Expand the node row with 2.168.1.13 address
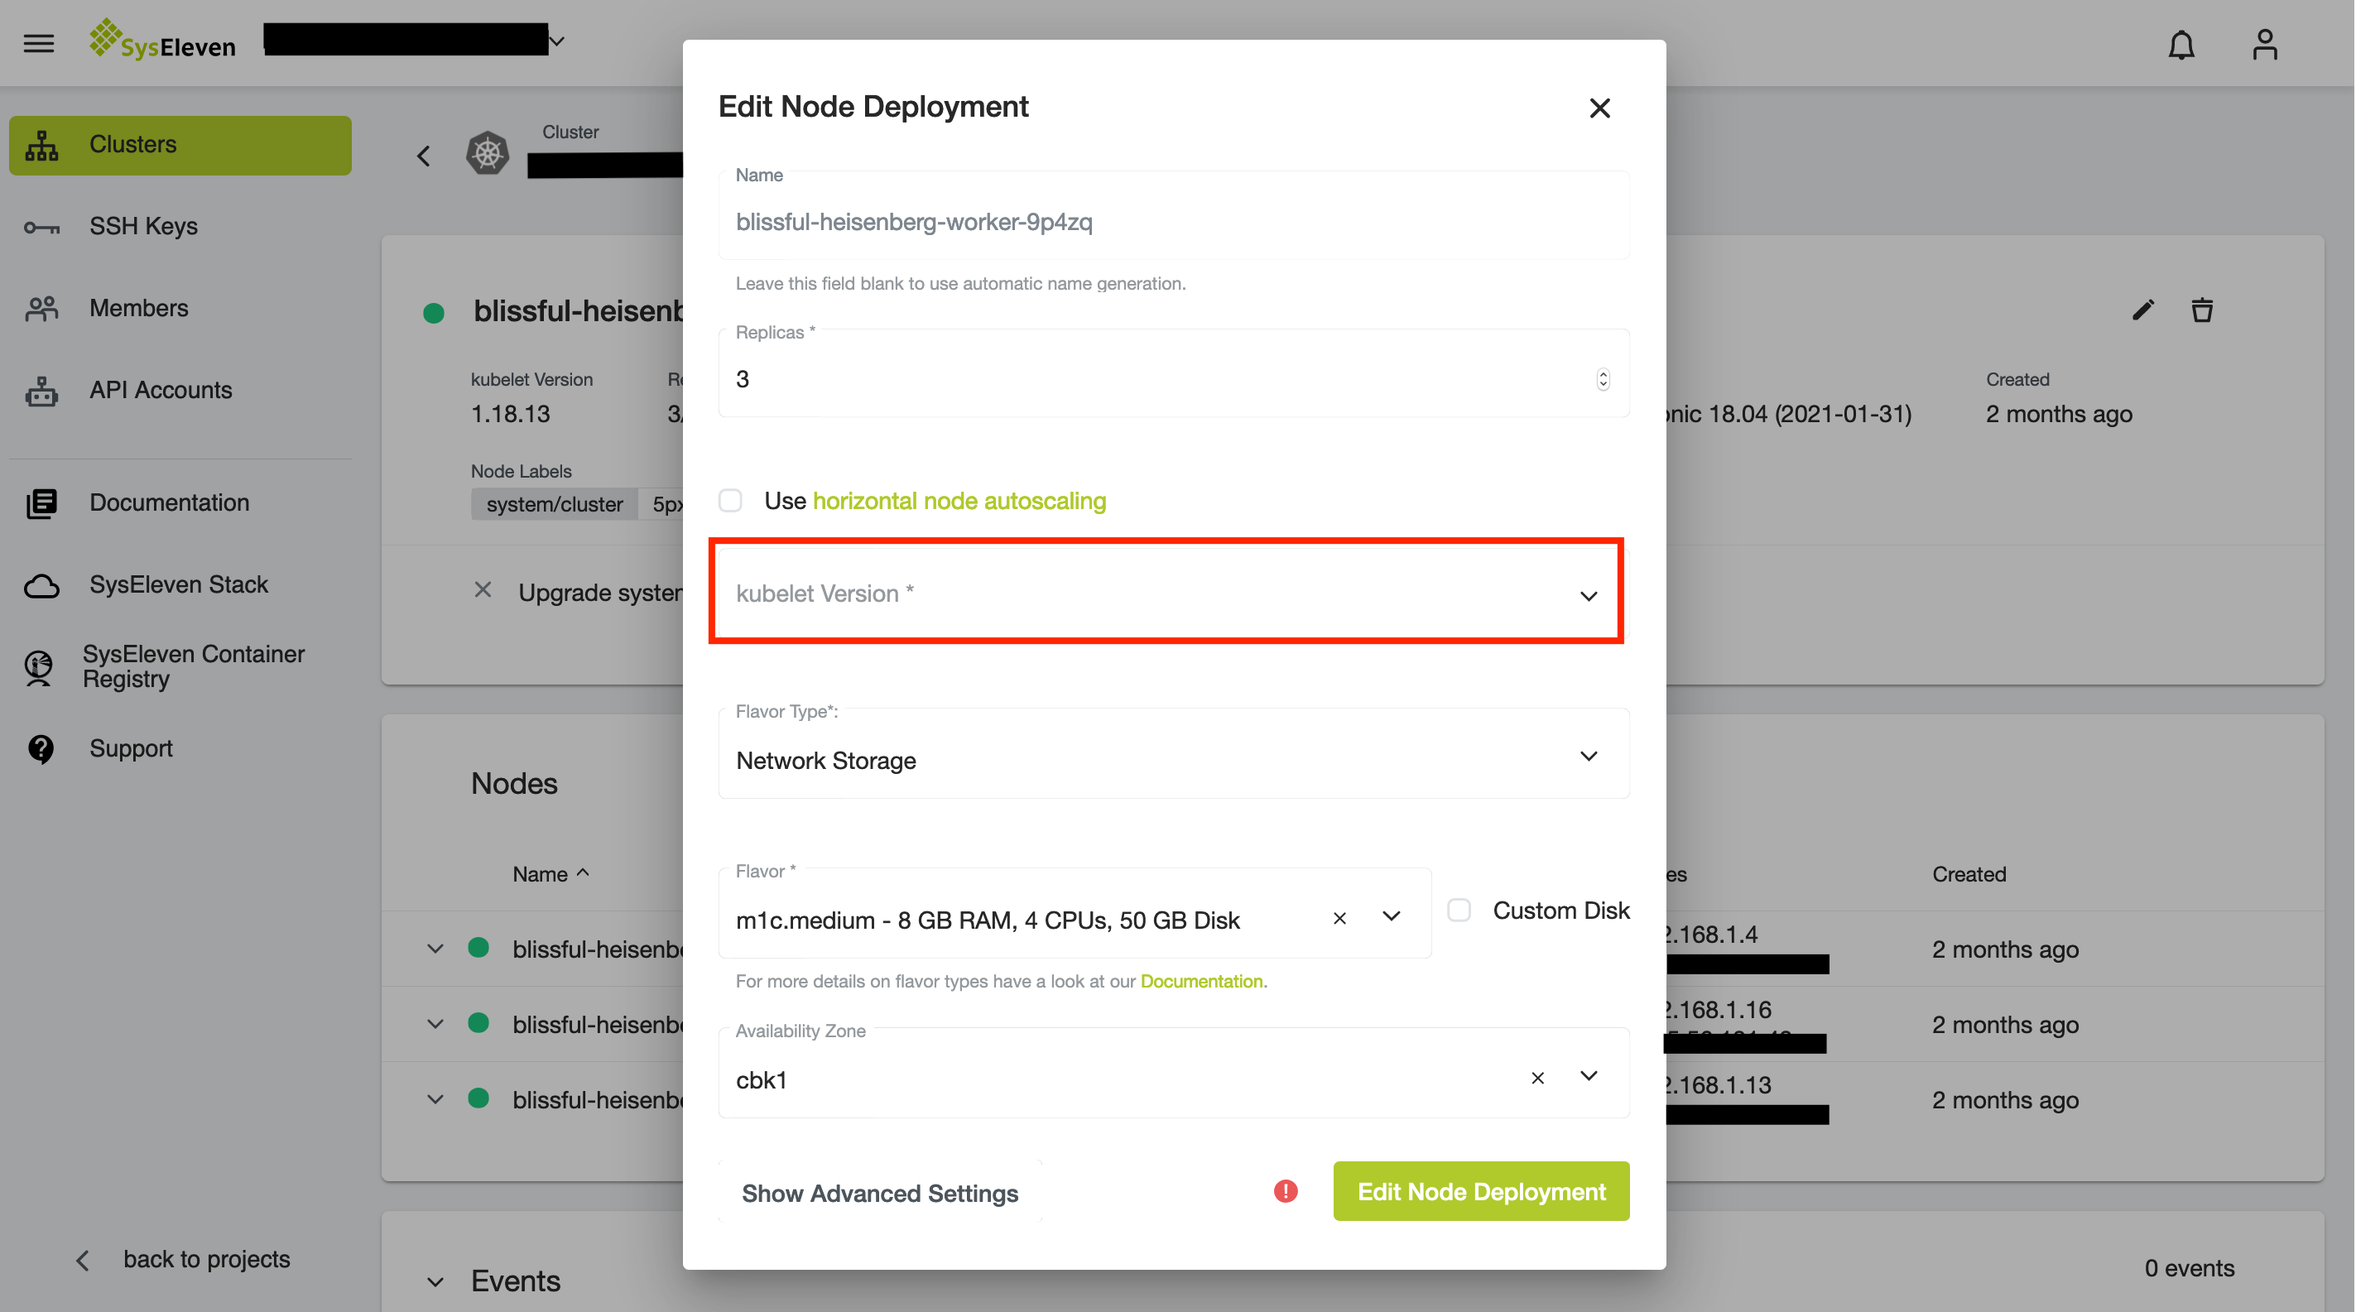Viewport: 2356px width, 1312px height. click(x=435, y=1098)
